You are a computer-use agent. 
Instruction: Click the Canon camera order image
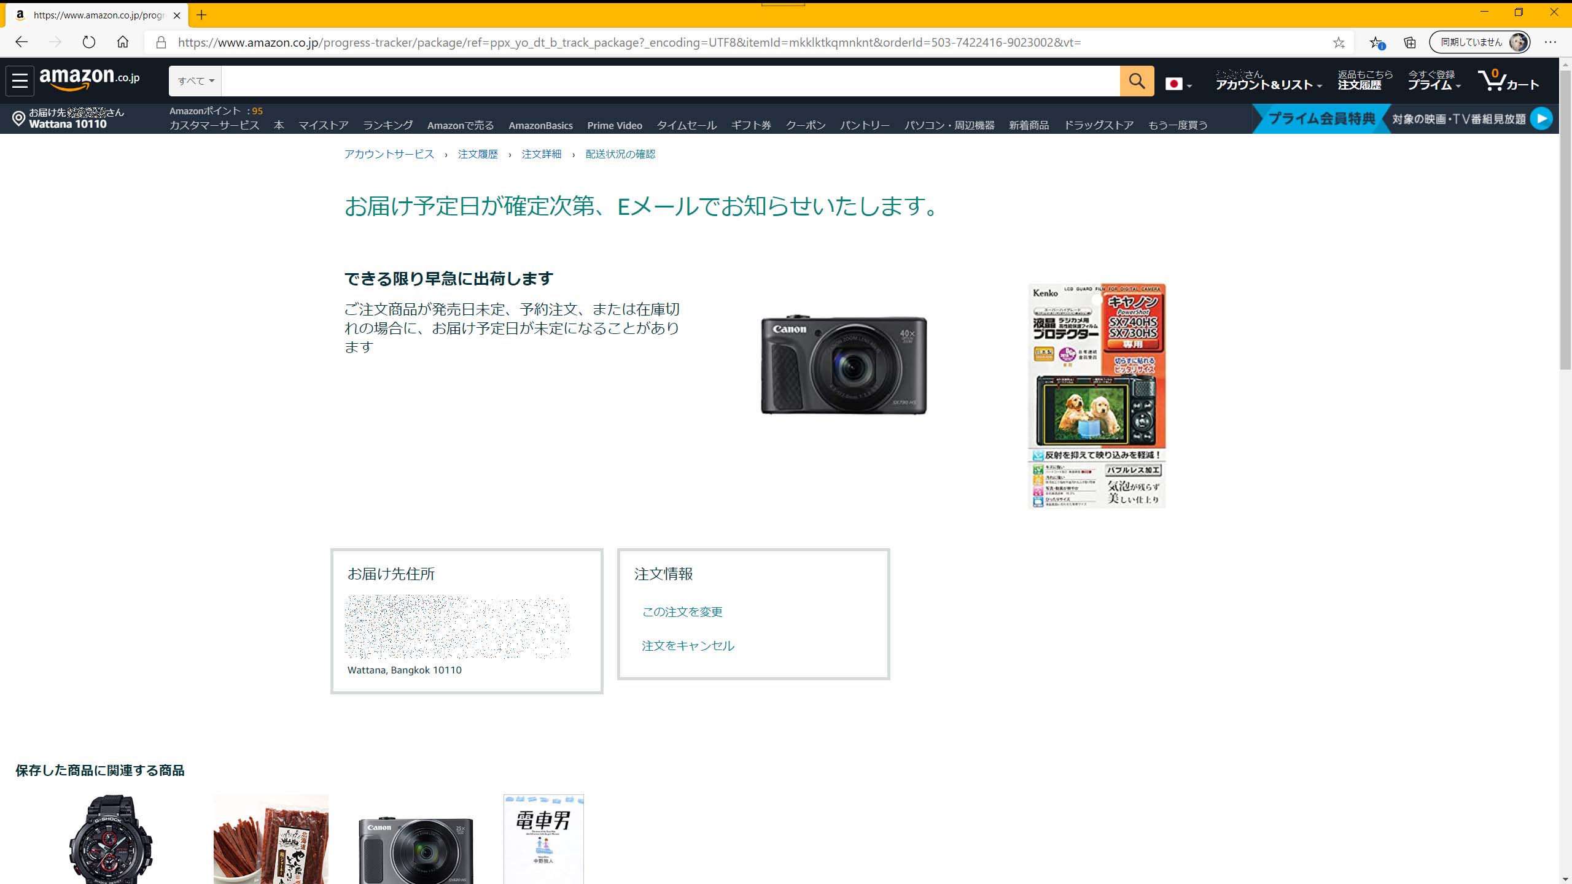click(844, 364)
